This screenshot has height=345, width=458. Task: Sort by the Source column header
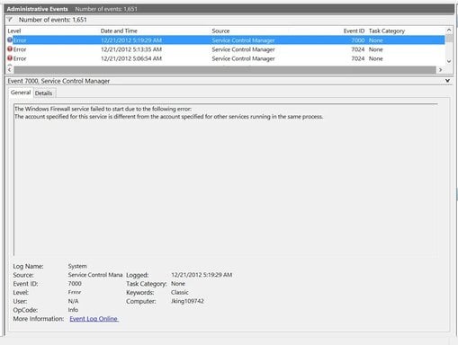click(220, 31)
